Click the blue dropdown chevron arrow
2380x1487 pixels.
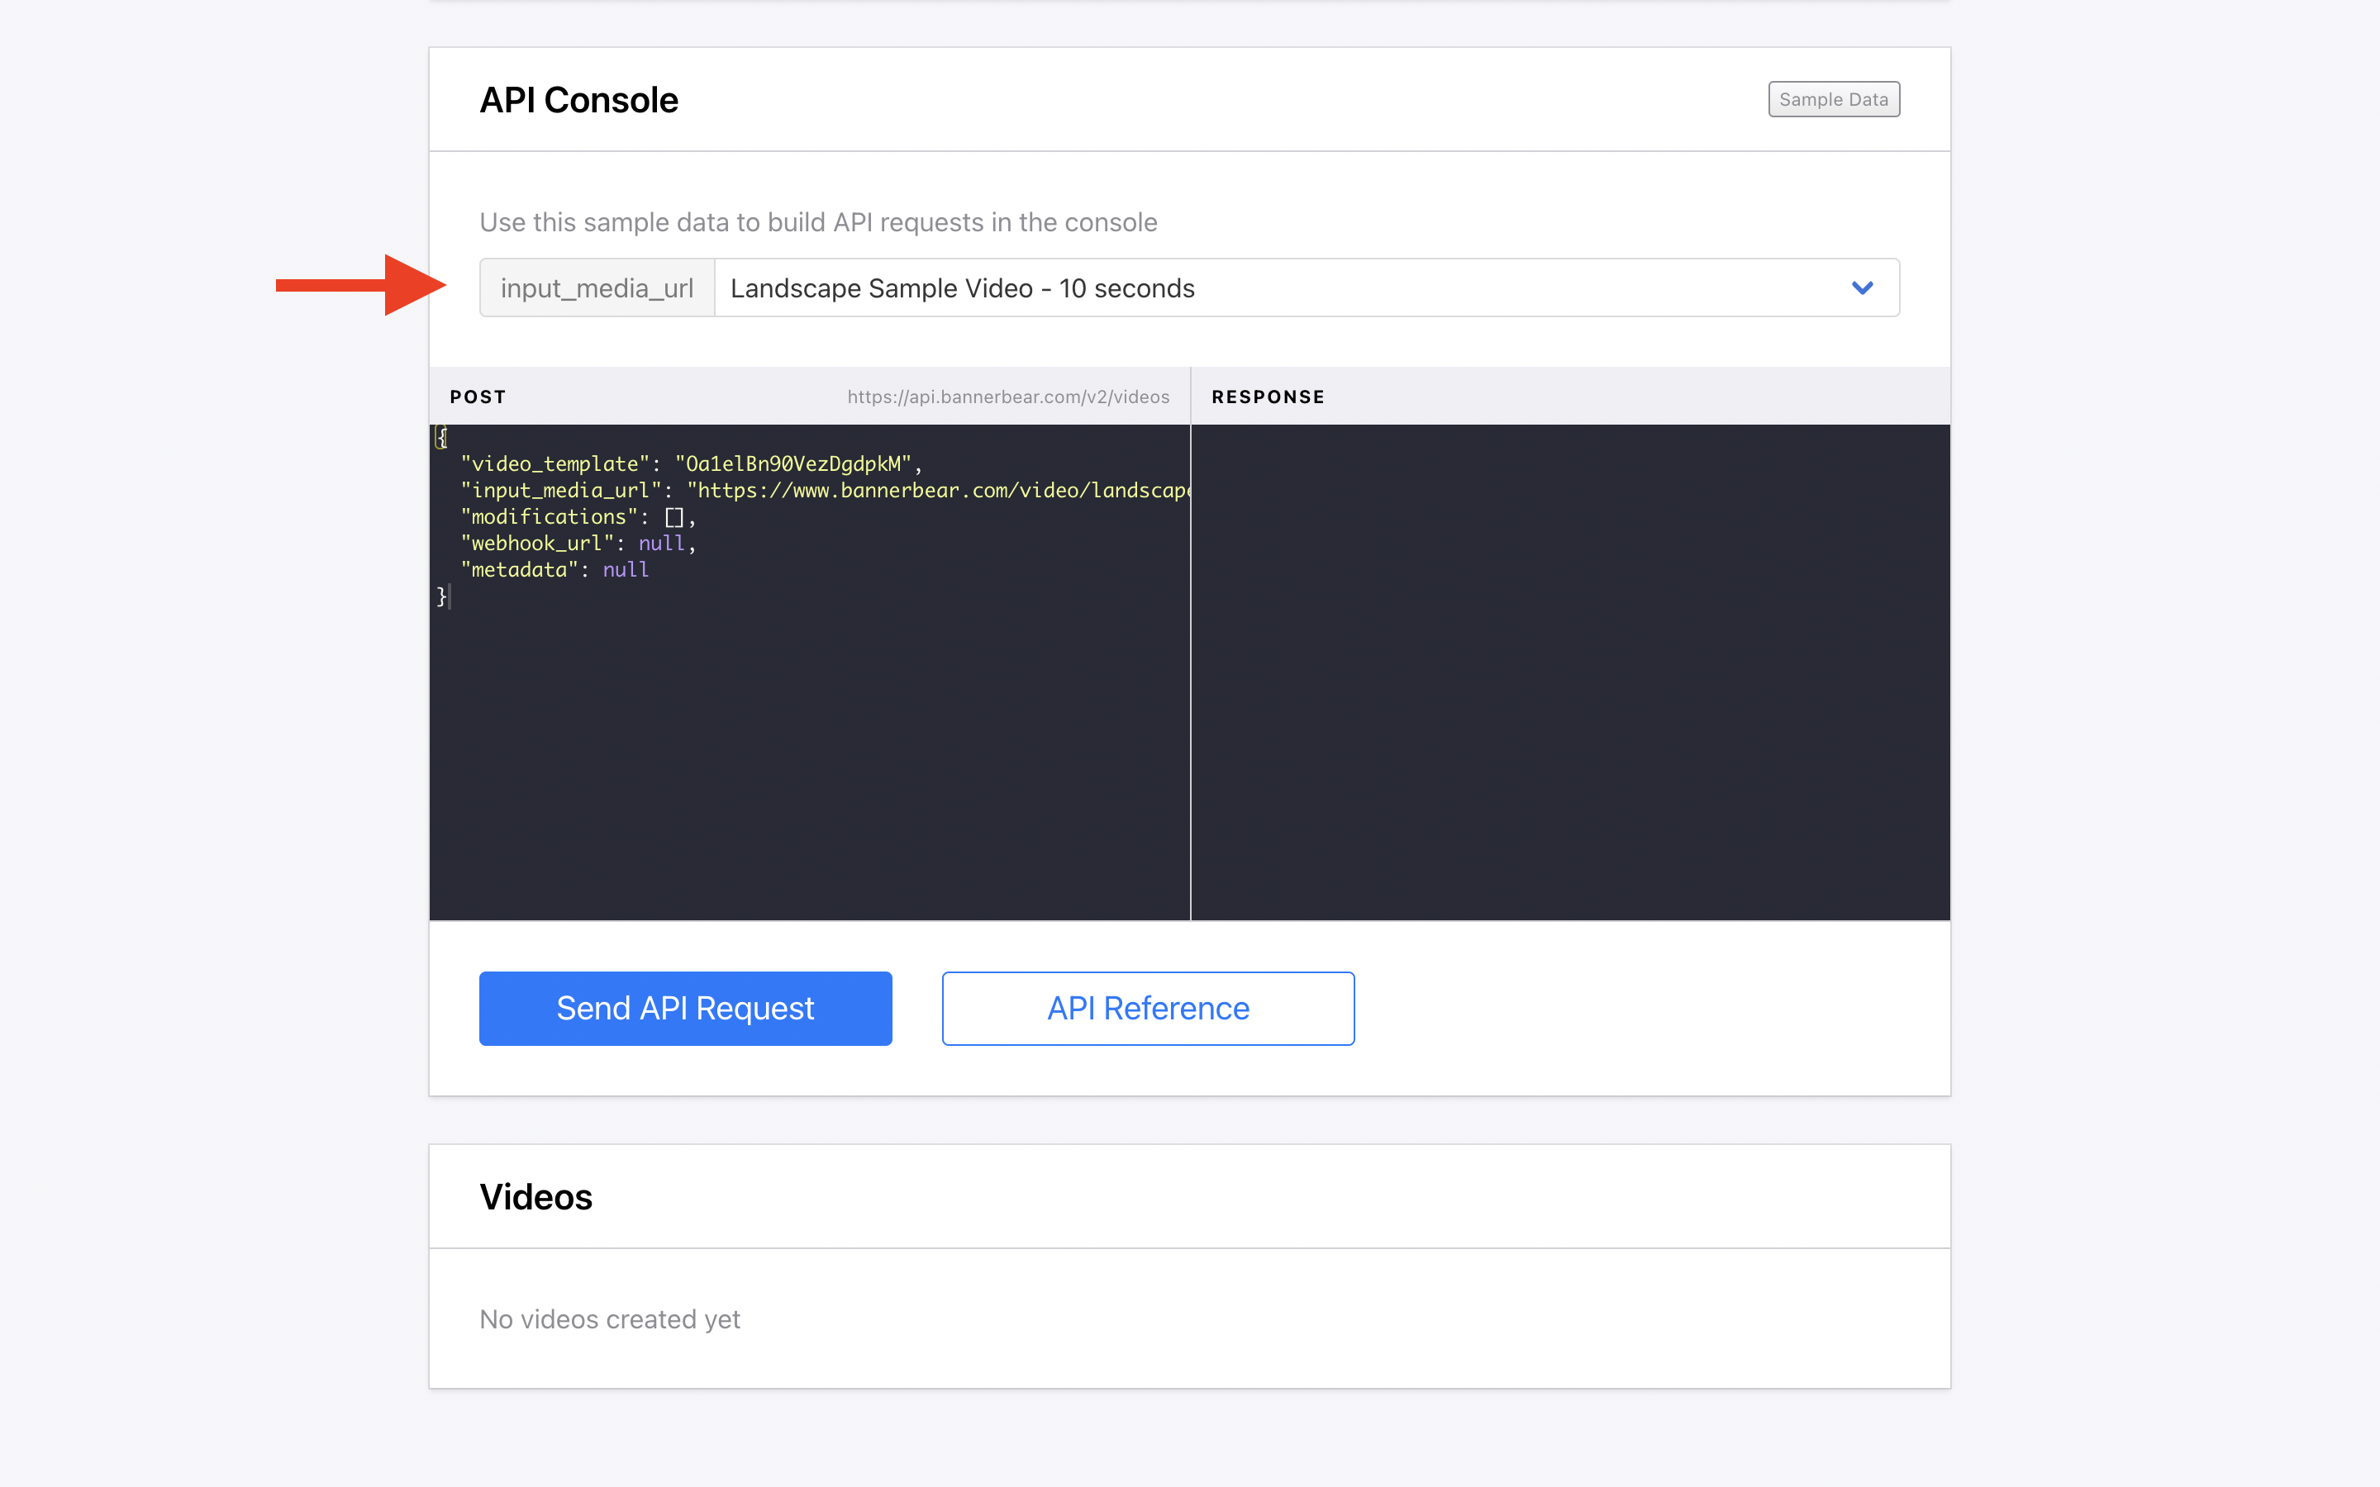tap(1862, 288)
